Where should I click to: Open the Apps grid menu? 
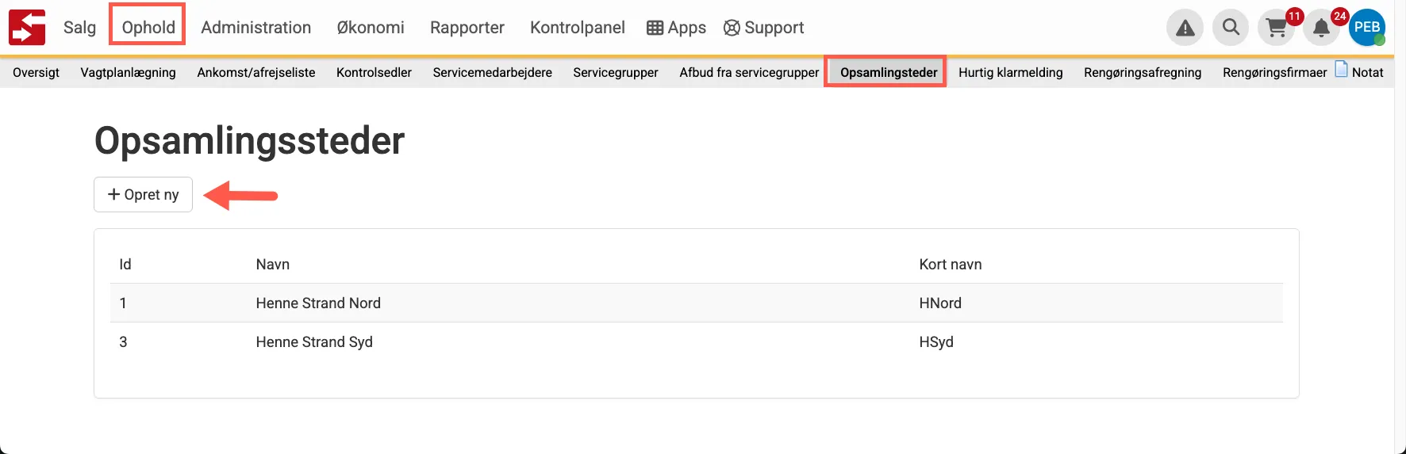click(x=676, y=28)
